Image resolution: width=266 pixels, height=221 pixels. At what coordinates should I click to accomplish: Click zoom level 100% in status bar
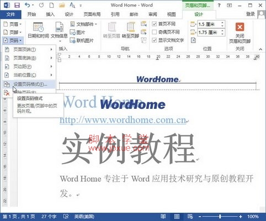coord(253,217)
